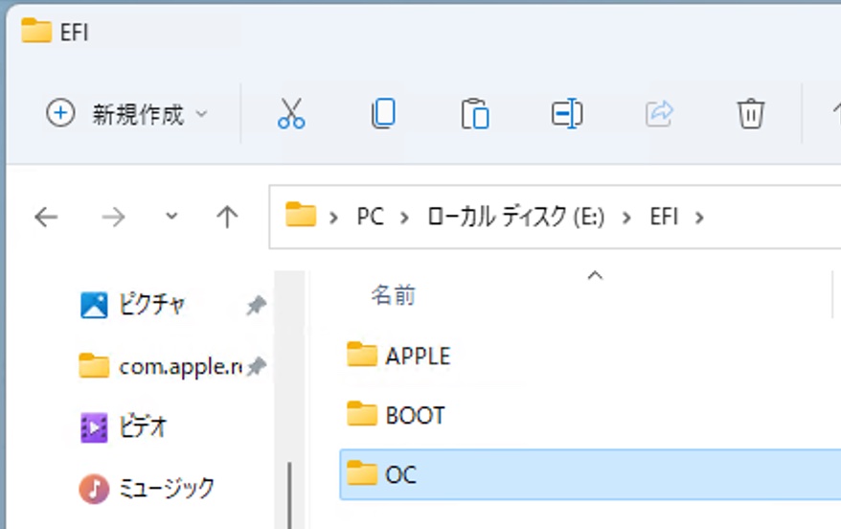The width and height of the screenshot is (841, 529).
Task: Expand chevron after EFI in breadcrumb
Action: (699, 218)
